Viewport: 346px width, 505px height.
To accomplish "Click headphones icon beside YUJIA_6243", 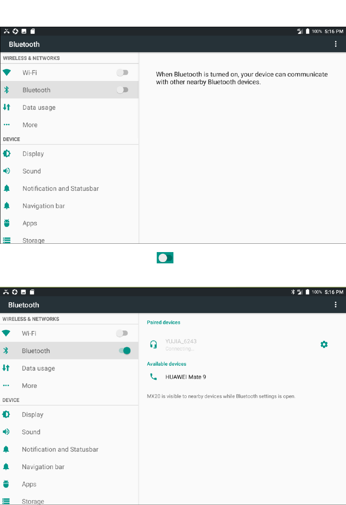I will click(x=153, y=344).
